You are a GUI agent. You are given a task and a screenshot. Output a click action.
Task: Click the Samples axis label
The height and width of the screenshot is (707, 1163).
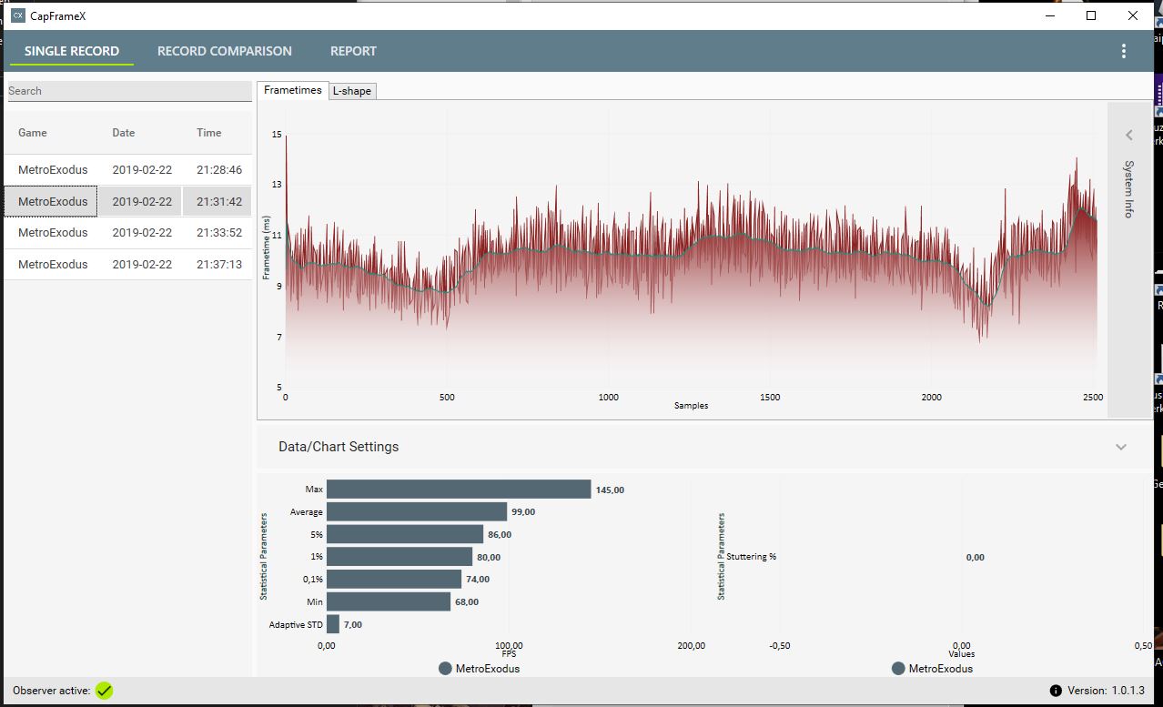click(692, 405)
